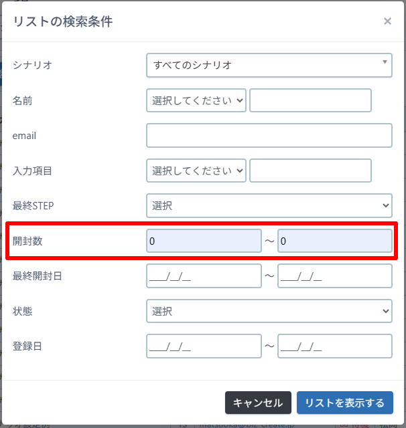406x428 pixels.
Task: Click the 登録日 end date field
Action: tap(334, 346)
